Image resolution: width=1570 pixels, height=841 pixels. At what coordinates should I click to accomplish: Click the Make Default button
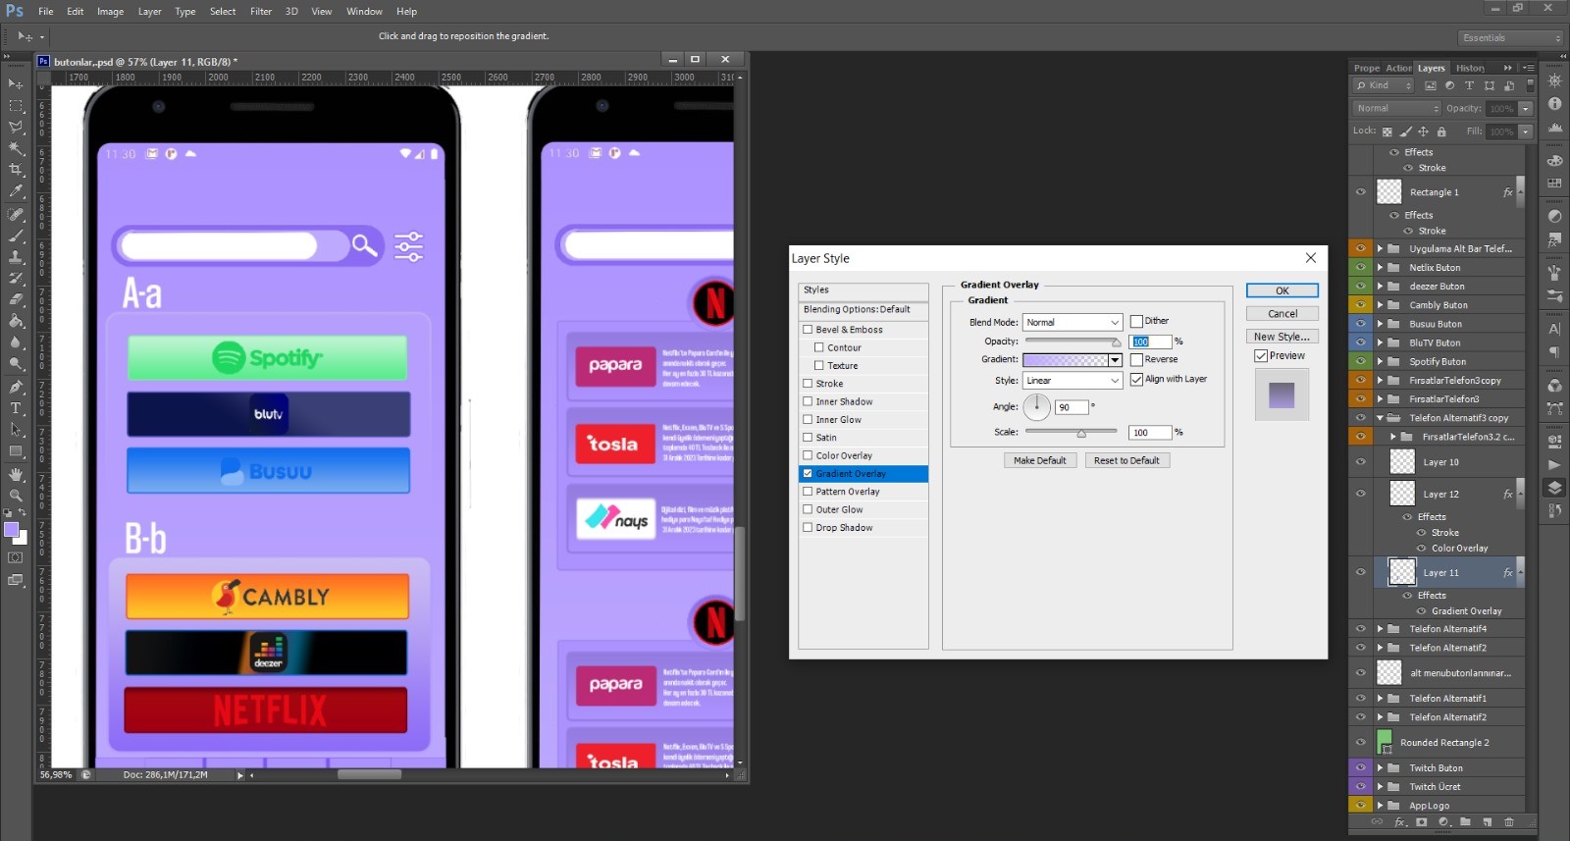1039,460
